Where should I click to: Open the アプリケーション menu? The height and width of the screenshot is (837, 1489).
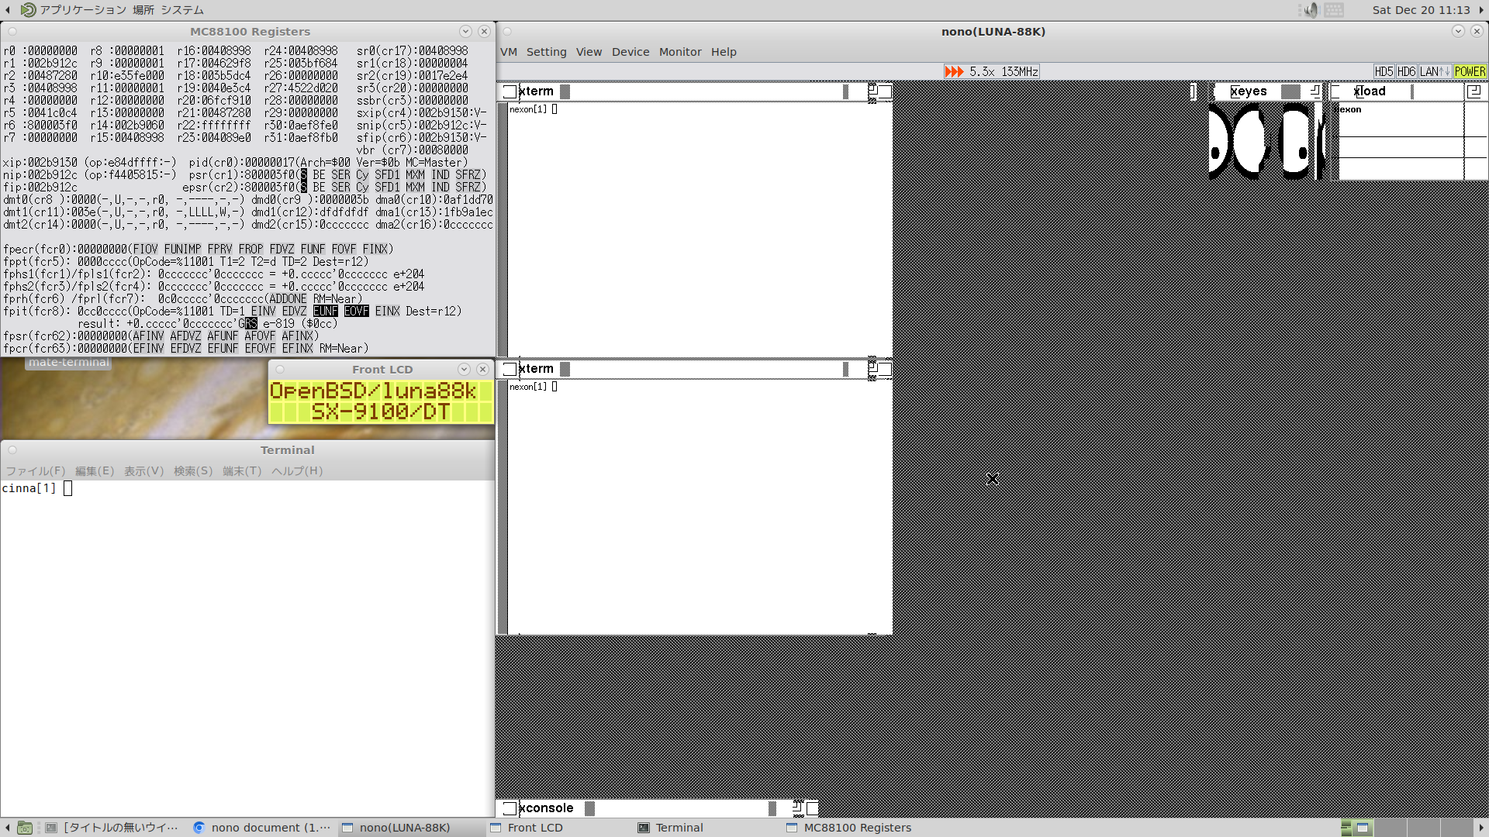pos(82,10)
